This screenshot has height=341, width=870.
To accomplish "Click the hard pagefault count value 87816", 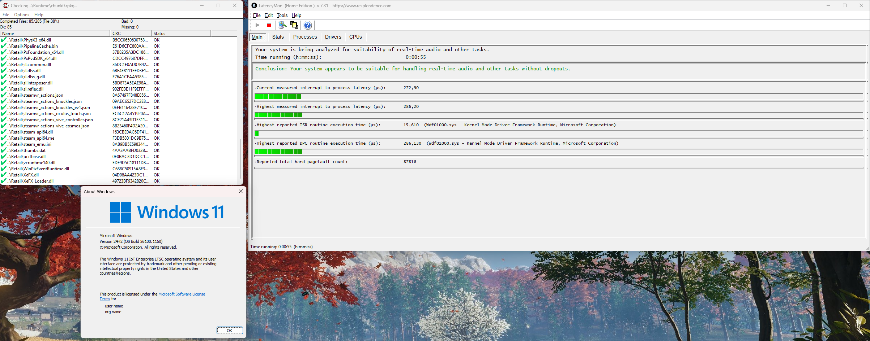I will 410,162.
